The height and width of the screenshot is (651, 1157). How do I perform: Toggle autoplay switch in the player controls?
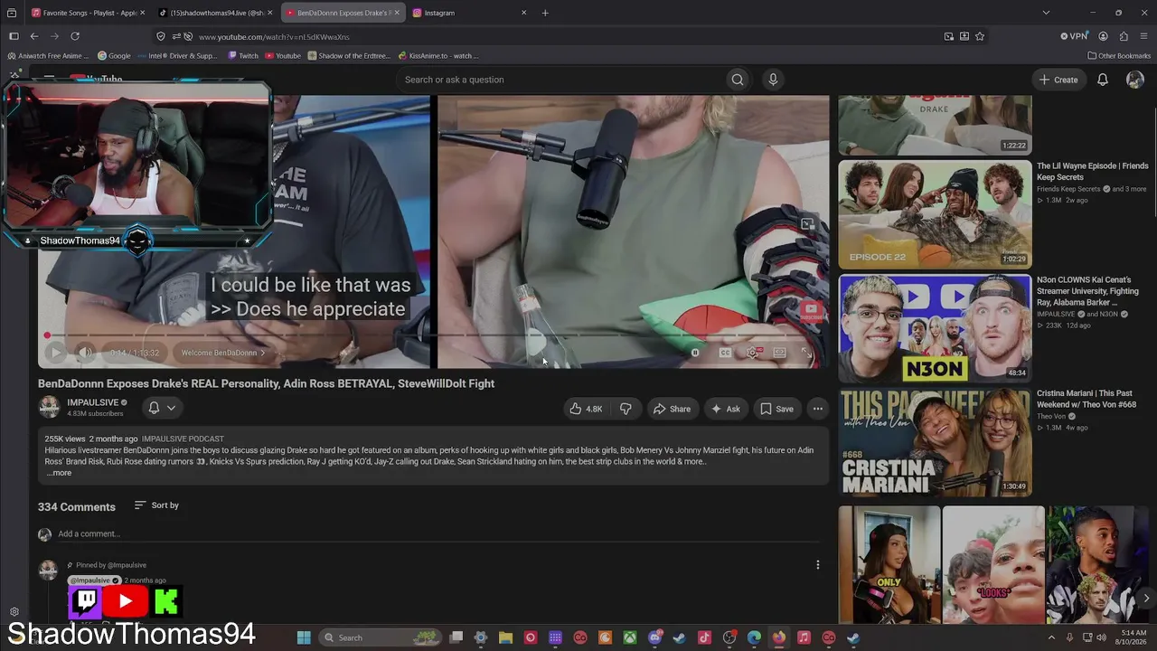coord(695,353)
